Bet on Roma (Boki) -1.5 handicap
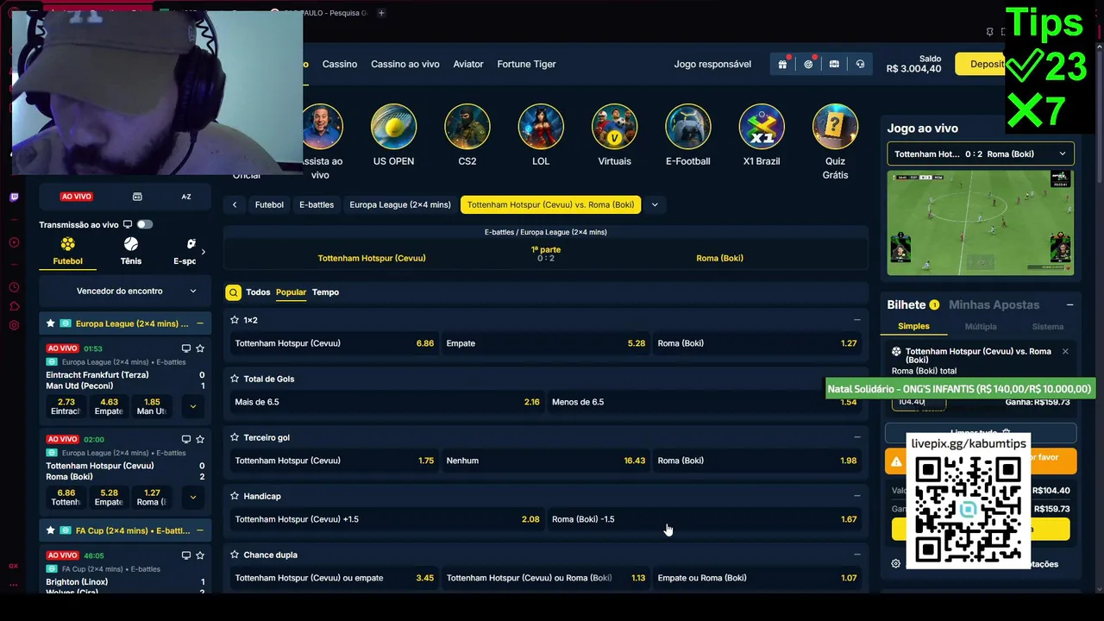Viewport: 1104px width, 621px height. [705, 519]
